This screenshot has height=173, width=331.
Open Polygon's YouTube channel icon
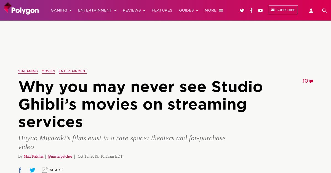tap(260, 10)
